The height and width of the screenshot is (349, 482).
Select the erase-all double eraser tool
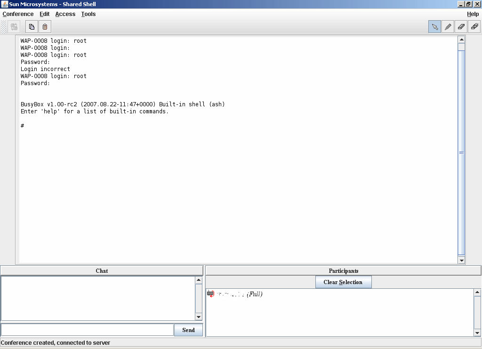474,27
